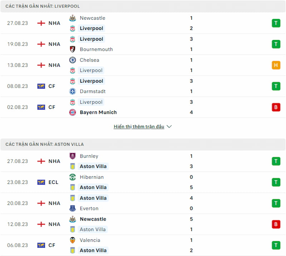The width and height of the screenshot is (286, 256).
Task: Click the Burnley club crest
Action: [x=73, y=156]
